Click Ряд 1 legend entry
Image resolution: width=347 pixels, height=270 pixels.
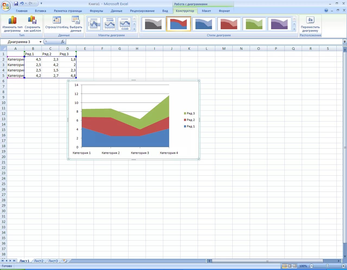[x=189, y=126]
